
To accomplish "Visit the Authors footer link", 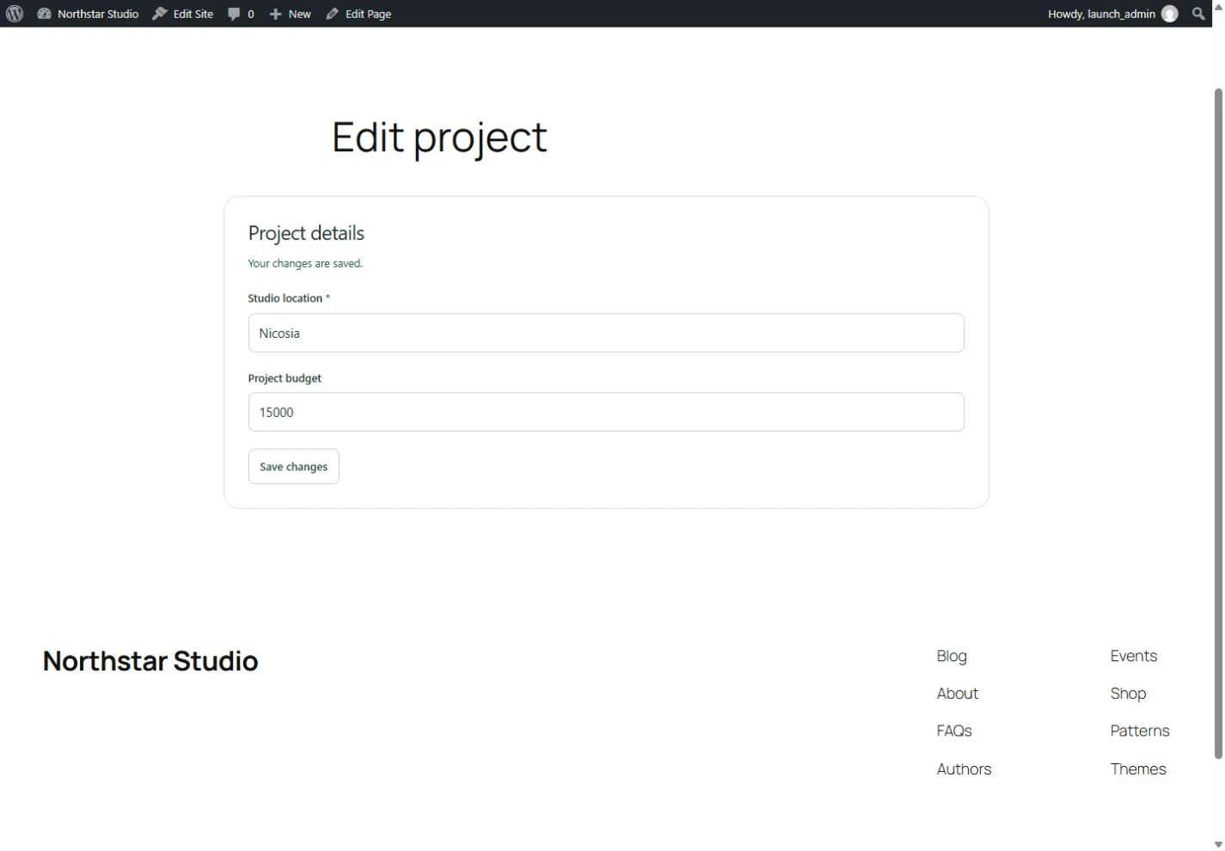I will click(964, 769).
